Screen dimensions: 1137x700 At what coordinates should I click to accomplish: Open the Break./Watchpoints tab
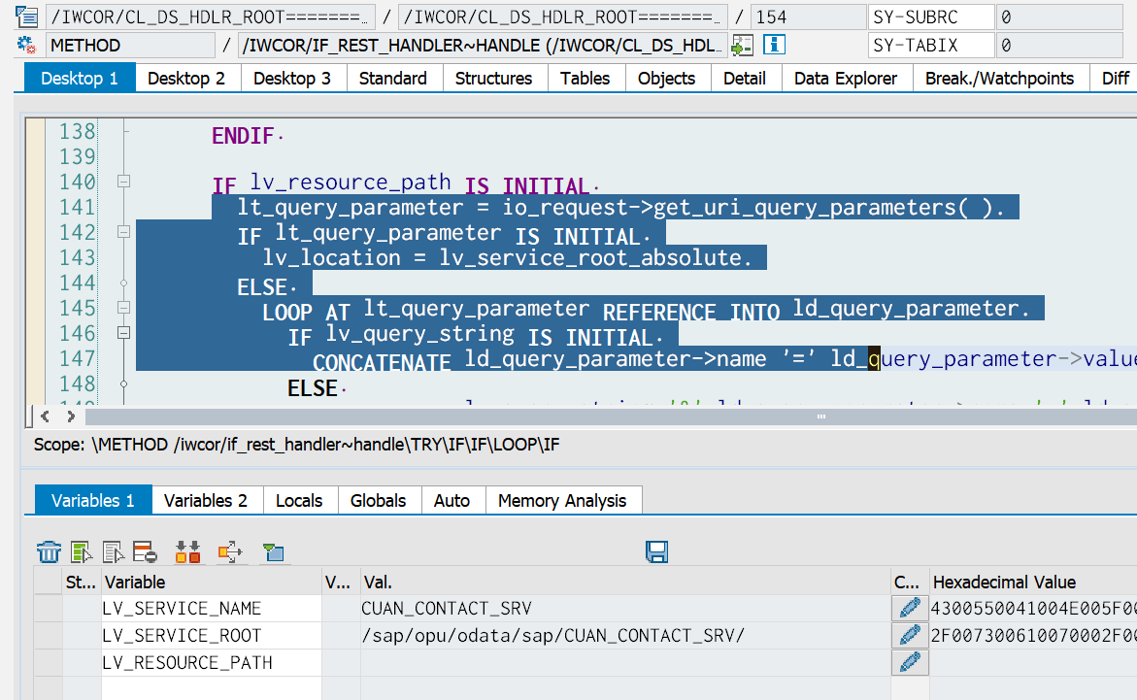tap(1000, 78)
